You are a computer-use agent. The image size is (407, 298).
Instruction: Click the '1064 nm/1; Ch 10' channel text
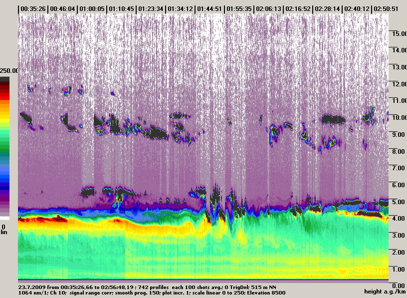[41, 293]
